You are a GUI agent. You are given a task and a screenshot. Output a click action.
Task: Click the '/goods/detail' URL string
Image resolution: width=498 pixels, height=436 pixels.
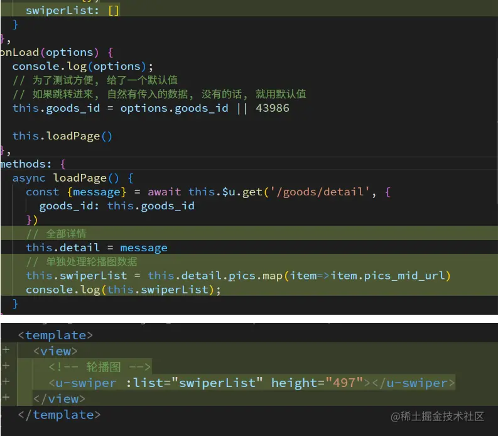pos(320,192)
